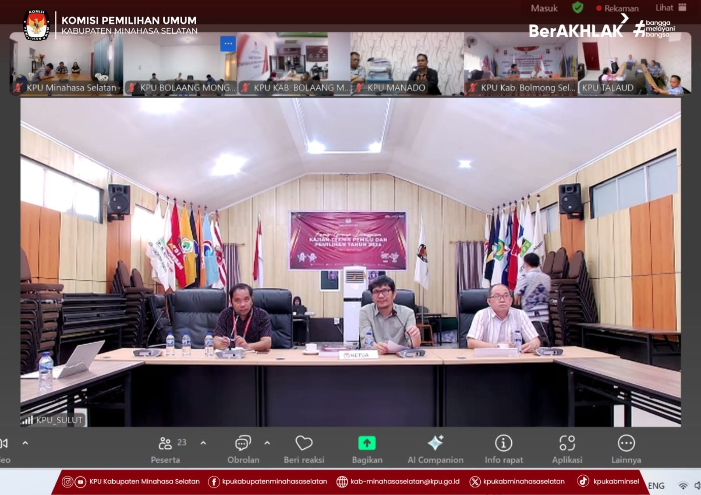This screenshot has width=701, height=495.
Task: Open the Lihat view layout menu
Action: (670, 7)
